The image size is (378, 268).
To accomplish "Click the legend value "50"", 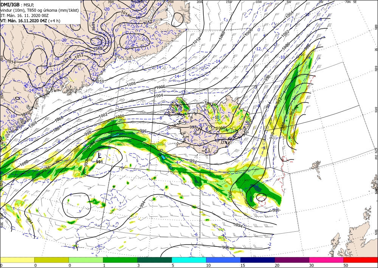I will point(345,265).
